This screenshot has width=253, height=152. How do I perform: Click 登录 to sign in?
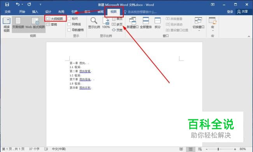230,12
